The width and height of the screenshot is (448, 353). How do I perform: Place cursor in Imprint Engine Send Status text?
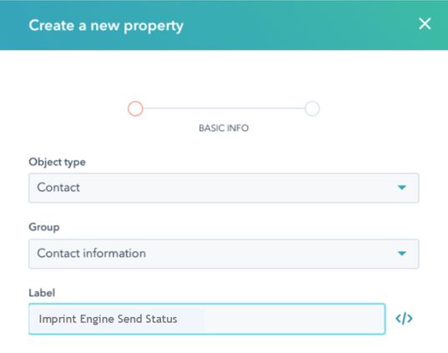(x=108, y=319)
